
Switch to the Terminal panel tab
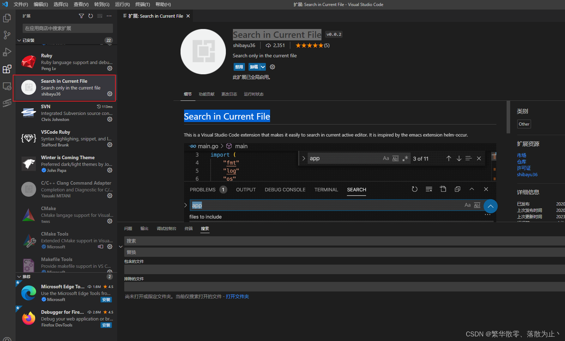189,229
